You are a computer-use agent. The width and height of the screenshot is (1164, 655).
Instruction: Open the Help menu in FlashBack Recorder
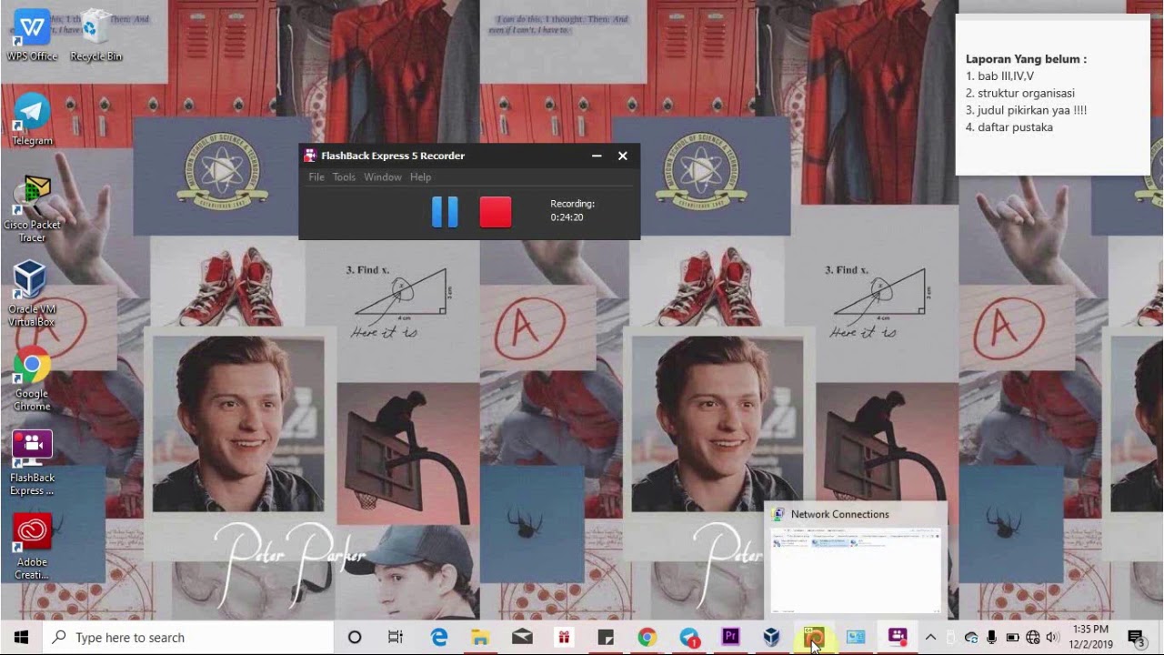(420, 176)
